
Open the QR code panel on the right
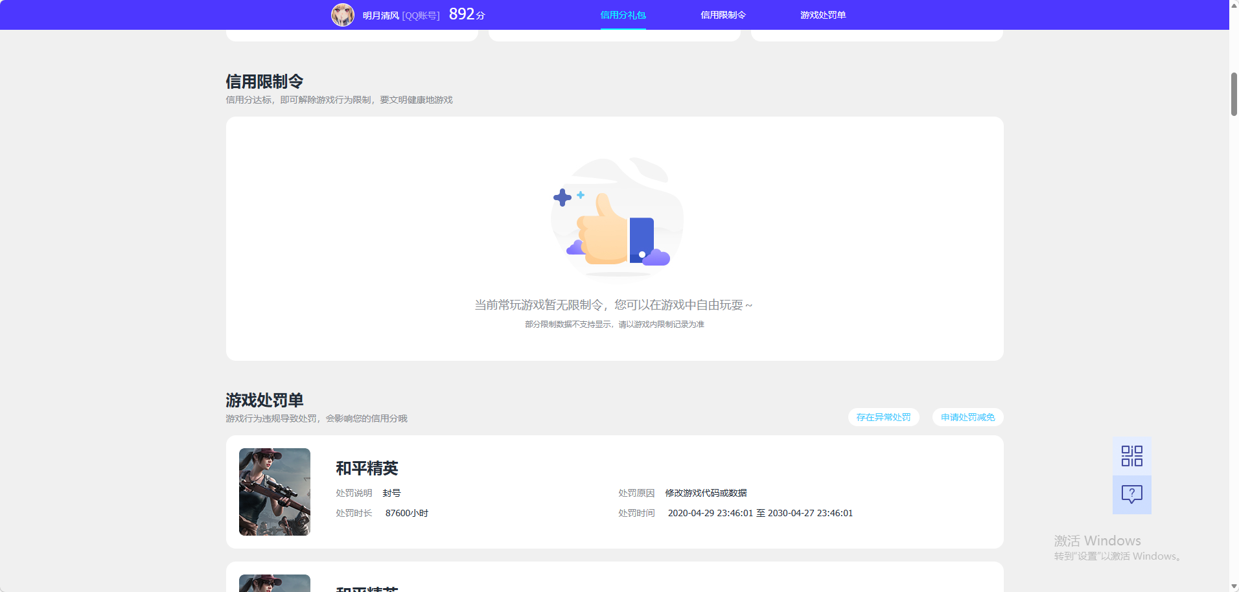click(x=1131, y=455)
